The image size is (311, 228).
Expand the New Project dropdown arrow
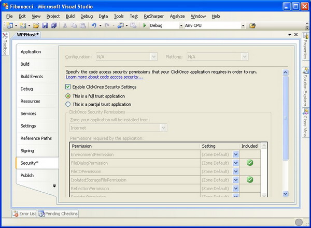tap(16, 25)
